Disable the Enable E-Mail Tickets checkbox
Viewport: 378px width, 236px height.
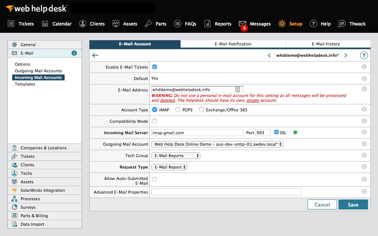[x=154, y=66]
